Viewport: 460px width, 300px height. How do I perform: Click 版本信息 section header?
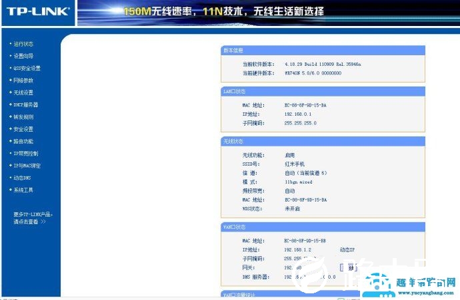tap(323, 51)
